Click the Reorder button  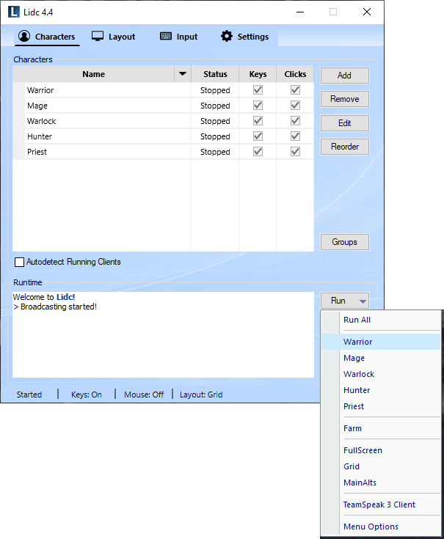click(x=344, y=147)
